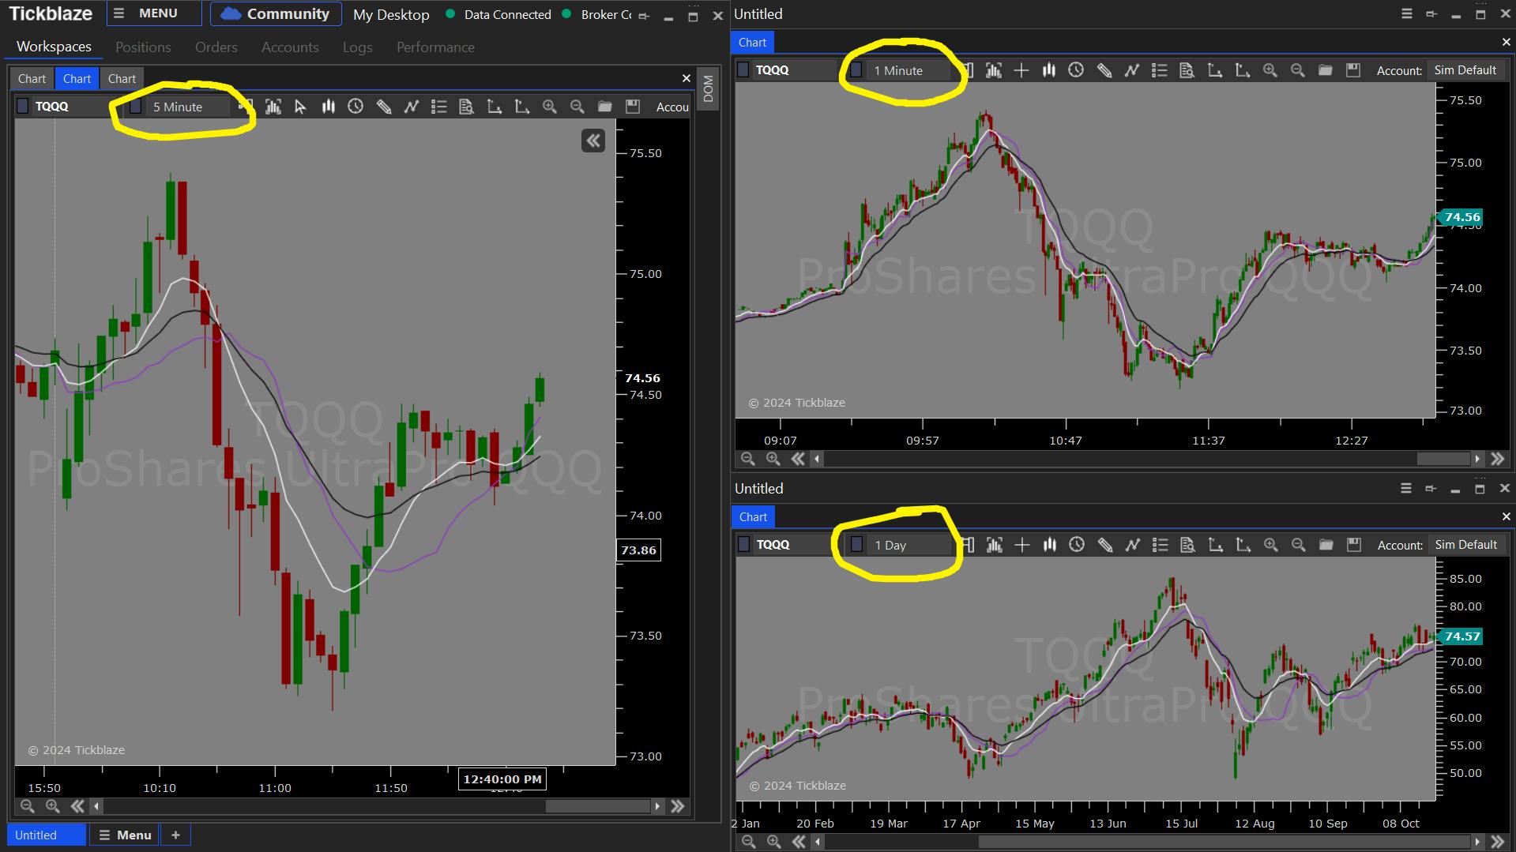Click horizontal scrollbar thumb under 1 Day chart

coord(1224,842)
